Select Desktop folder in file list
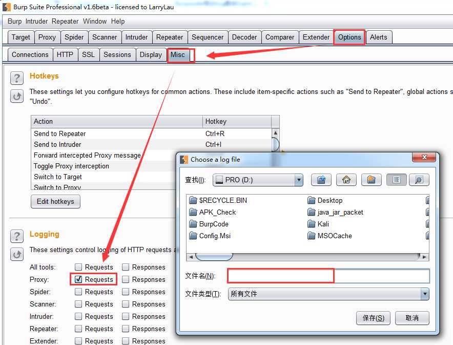453x345 pixels. pyautogui.click(x=325, y=200)
